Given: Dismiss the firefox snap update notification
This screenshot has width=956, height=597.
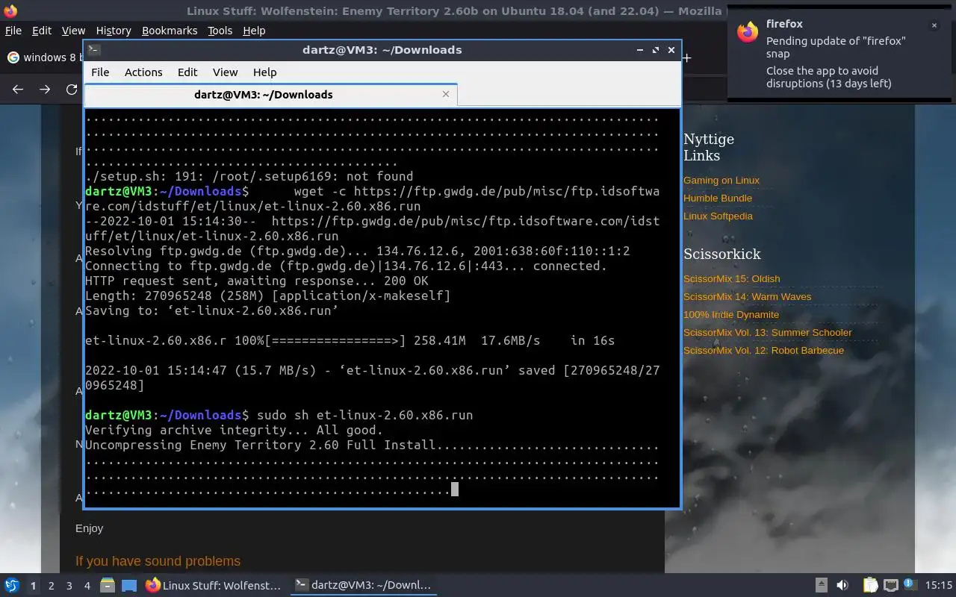Looking at the screenshot, I should 934,25.
